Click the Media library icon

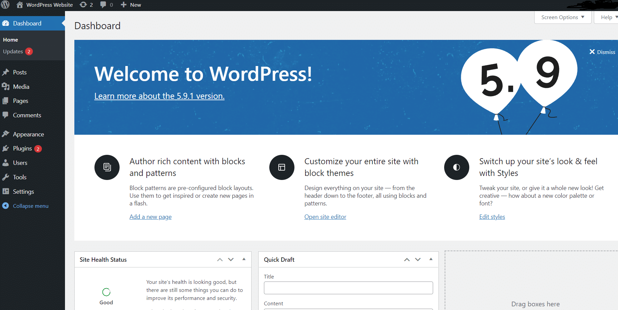(6, 86)
